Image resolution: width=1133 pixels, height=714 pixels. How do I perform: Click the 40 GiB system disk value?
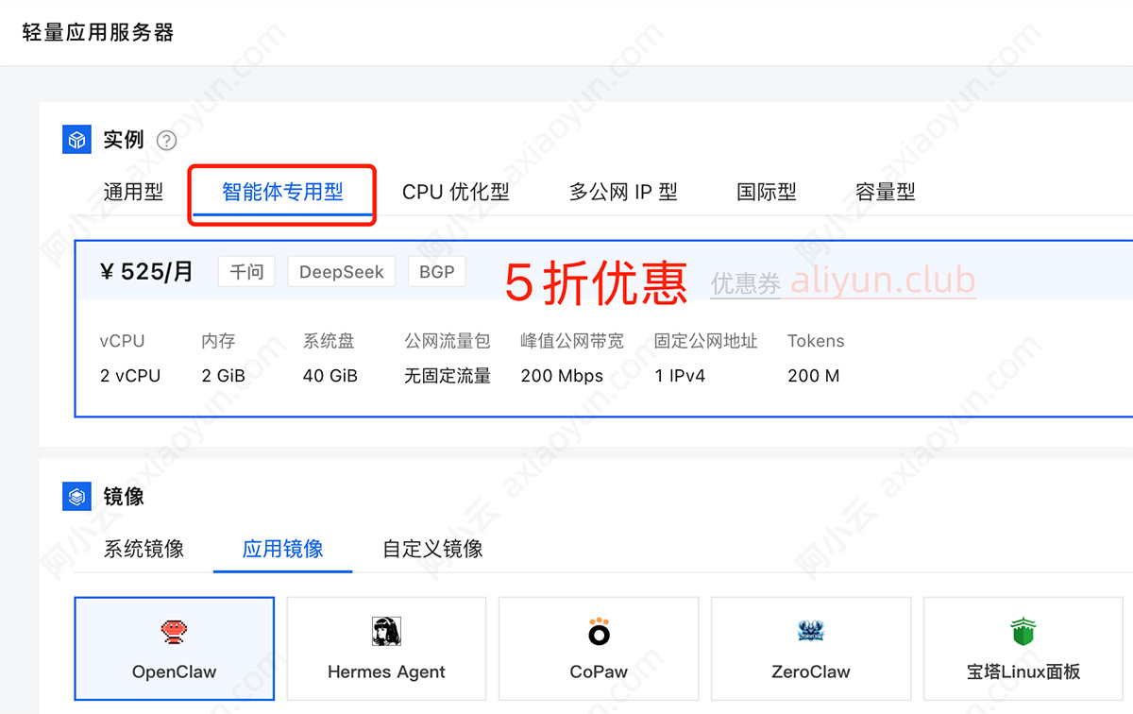(x=330, y=376)
